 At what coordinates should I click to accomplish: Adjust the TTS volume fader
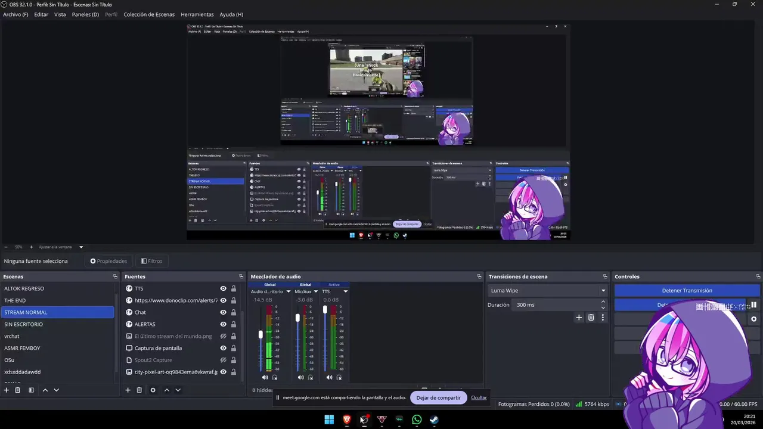[325, 309]
